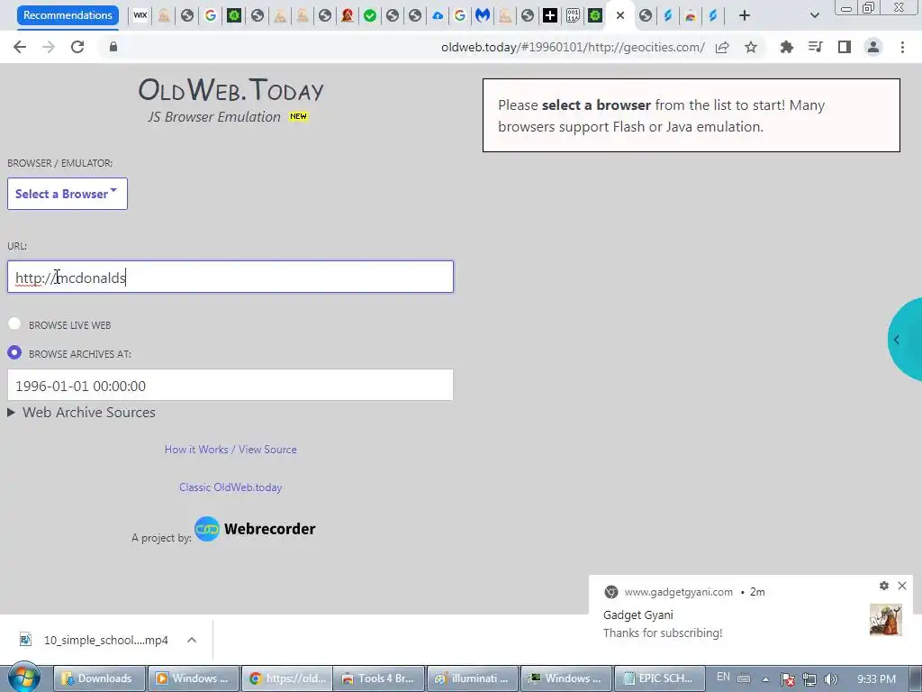Click the 9:33 PM taskbar clock

point(876,679)
